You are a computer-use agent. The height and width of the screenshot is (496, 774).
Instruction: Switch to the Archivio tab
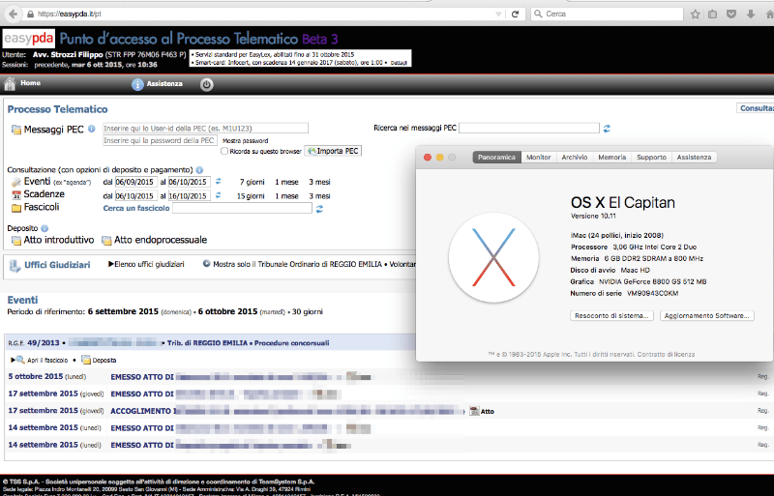[575, 157]
